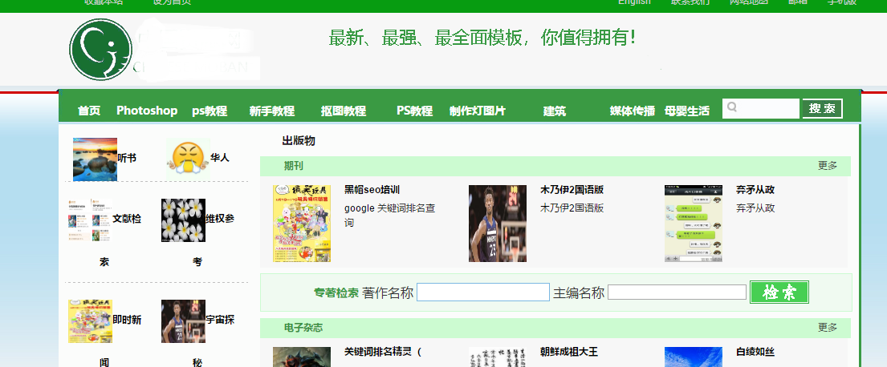The height and width of the screenshot is (367, 887).
Task: Open the 朝鲜成祖大王 title link
Action: pyautogui.click(x=569, y=352)
